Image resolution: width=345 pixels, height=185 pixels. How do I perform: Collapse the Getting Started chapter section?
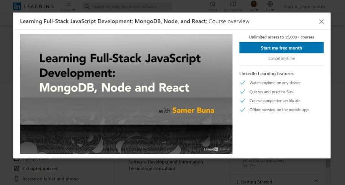[316, 181]
